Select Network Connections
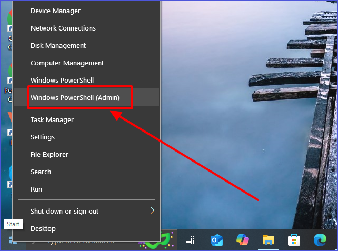This screenshot has width=338, height=251. (86, 28)
